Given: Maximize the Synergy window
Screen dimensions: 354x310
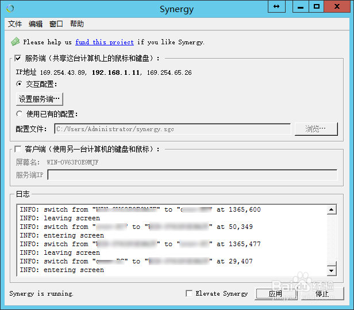Looking at the screenshot, I should (316, 6).
